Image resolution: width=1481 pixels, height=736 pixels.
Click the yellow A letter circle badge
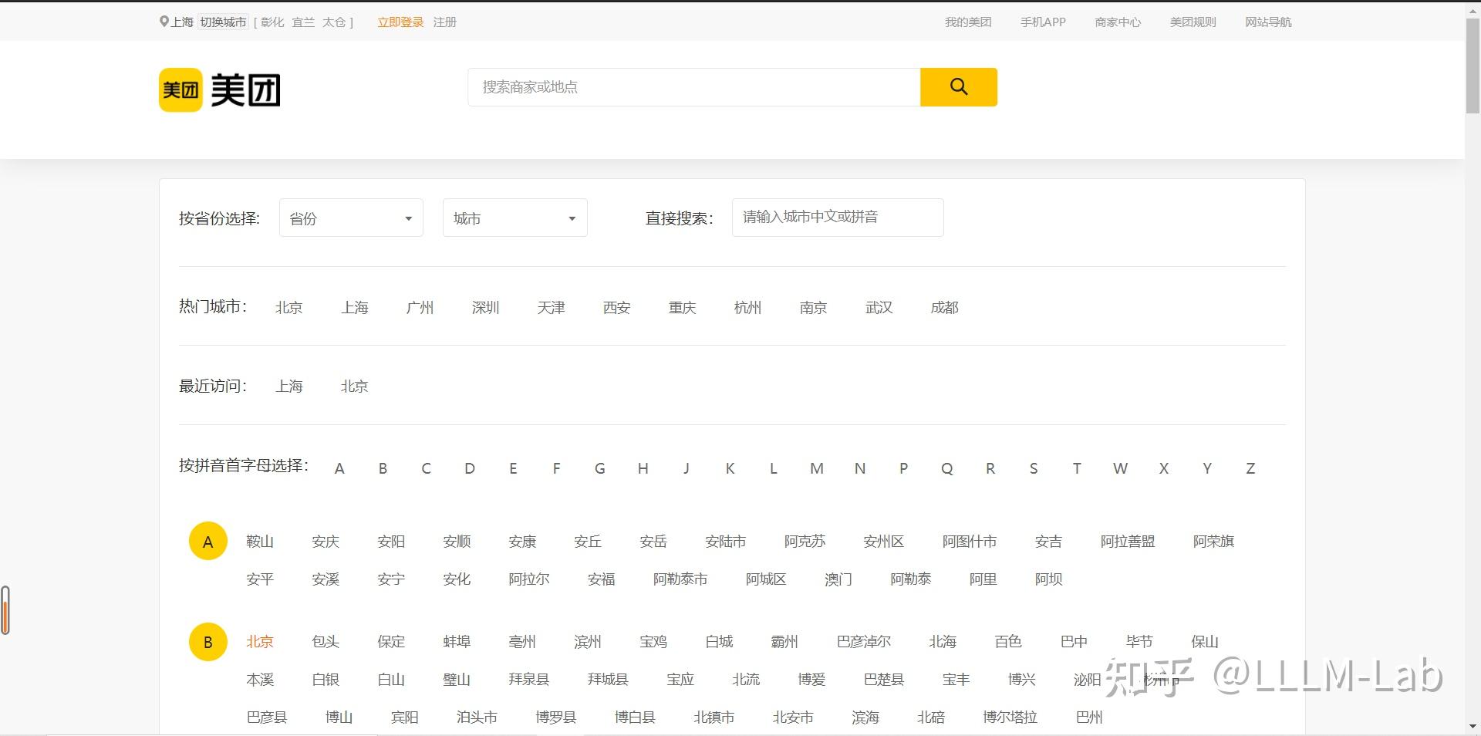click(207, 542)
